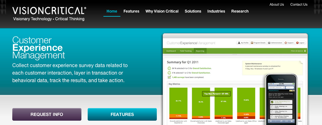Viewport: 322px width, 125px height.
Task: Click Overall Satisfaction link in 4 % row
Action: tap(201, 73)
